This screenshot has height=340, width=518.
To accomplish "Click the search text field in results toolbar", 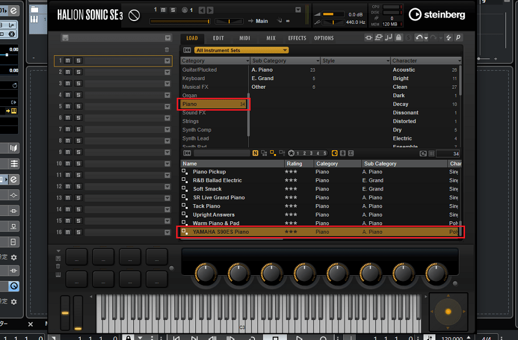I will pyautogui.click(x=221, y=154).
